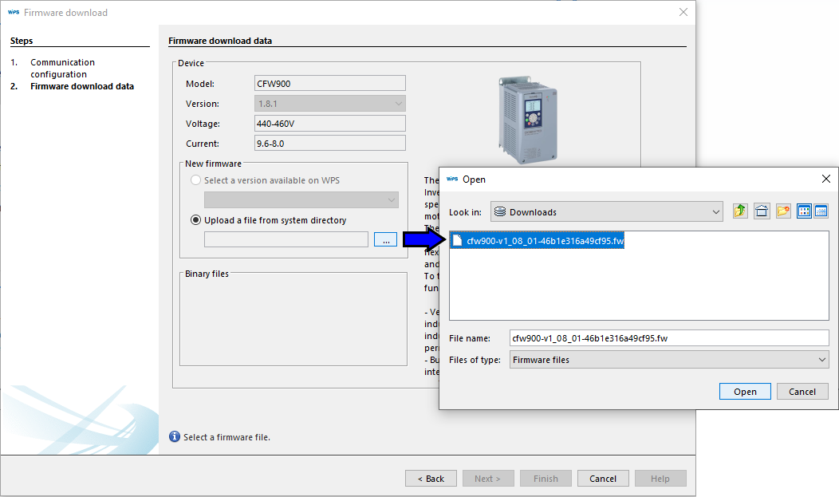Screen dimensions: 839x497
Task: Go Back to previous wizard step
Action: (431, 479)
